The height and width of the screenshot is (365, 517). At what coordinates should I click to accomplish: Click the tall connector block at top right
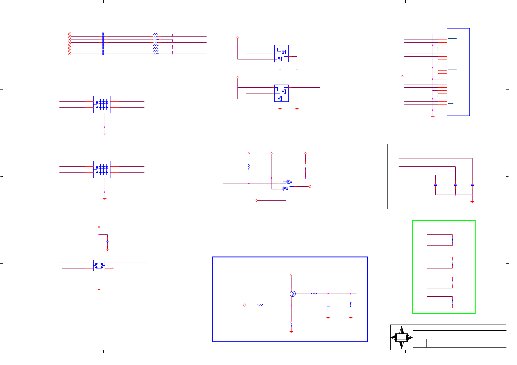pyautogui.click(x=458, y=72)
